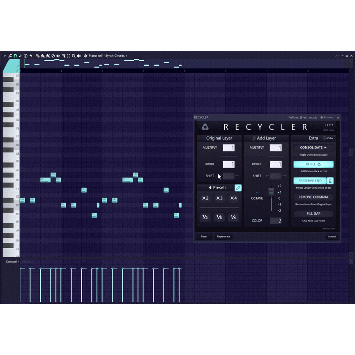Screen dimensions: 355x355
Task: Click the C5 note in bar 2
Action: (94, 215)
